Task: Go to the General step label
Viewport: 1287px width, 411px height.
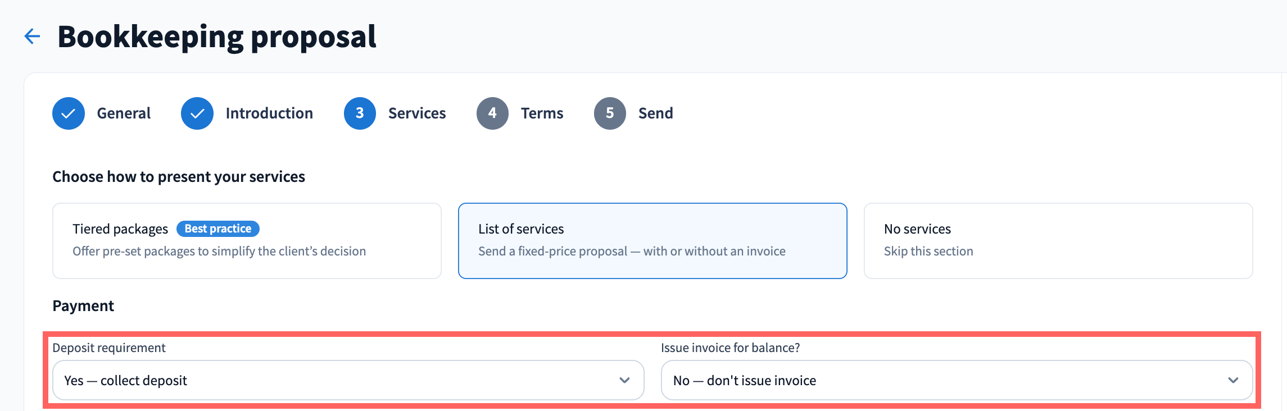Action: (x=124, y=113)
